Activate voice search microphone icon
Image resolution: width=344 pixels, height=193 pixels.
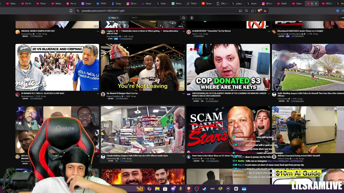pyautogui.click(x=192, y=18)
